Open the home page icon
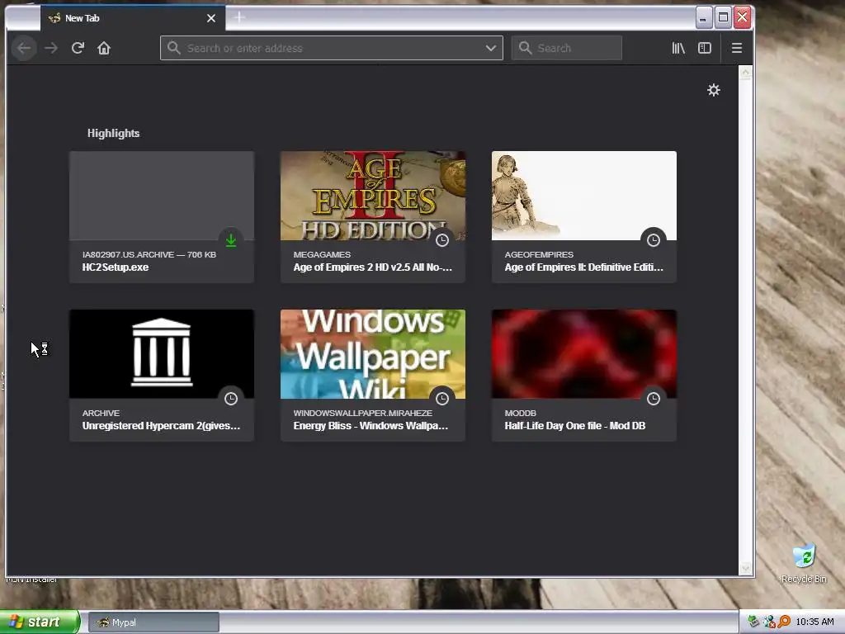 [104, 49]
